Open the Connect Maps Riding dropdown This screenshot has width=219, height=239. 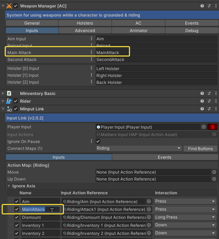tap(139, 148)
